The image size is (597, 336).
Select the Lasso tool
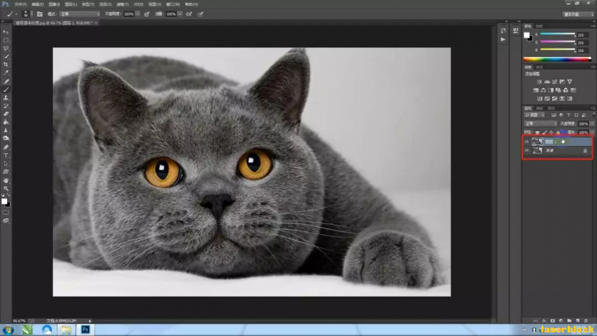tap(6, 48)
